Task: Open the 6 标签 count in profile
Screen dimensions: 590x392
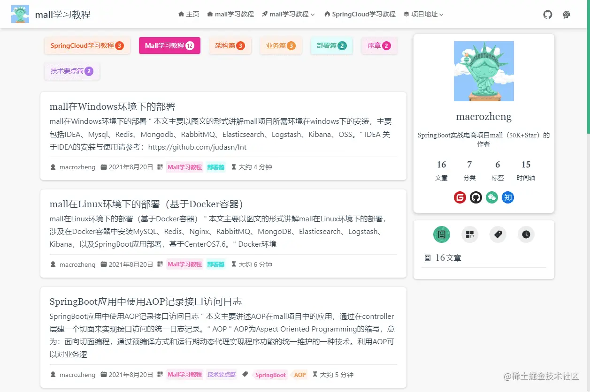Action: pos(498,171)
